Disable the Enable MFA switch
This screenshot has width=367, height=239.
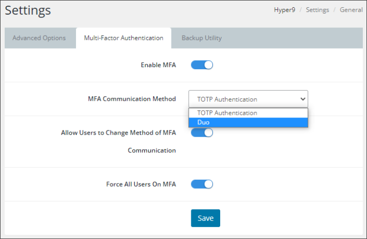pos(202,65)
